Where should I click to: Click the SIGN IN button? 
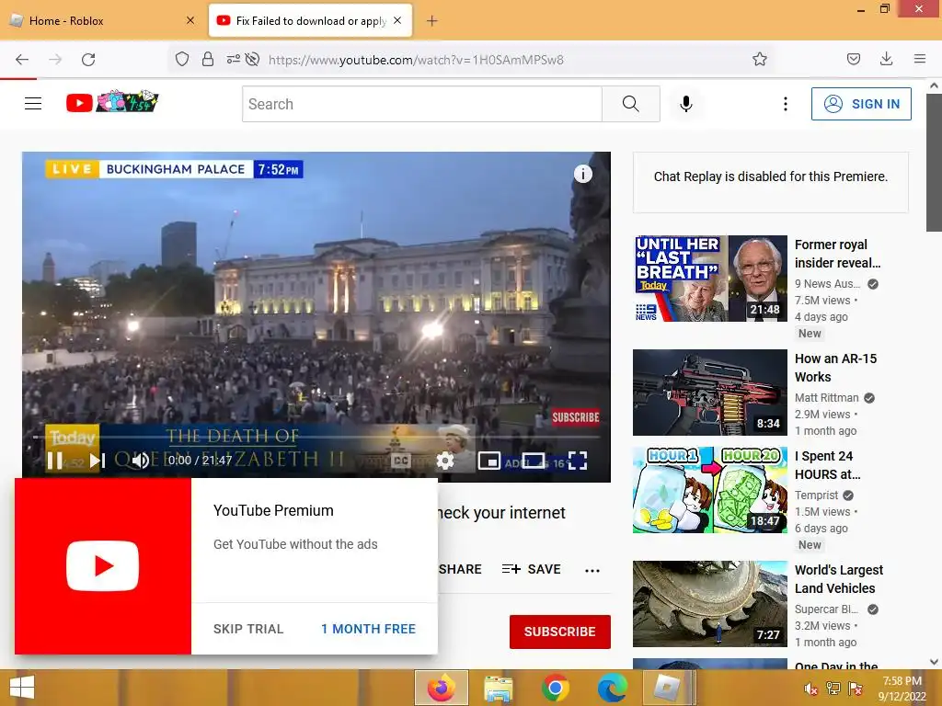(861, 104)
